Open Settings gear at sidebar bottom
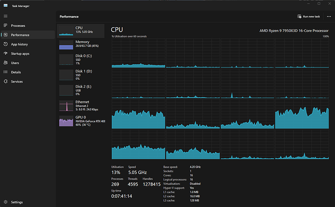The height and width of the screenshot is (207, 335). point(5,202)
